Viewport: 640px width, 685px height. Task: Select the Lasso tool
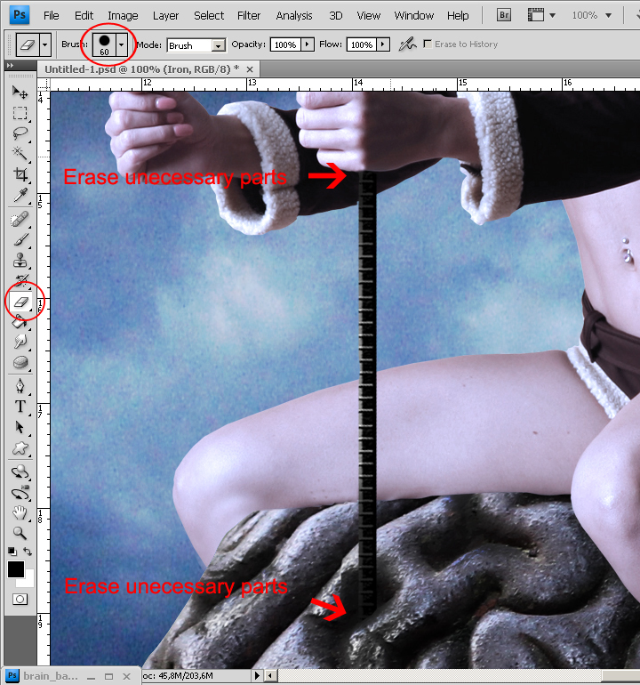click(20, 133)
